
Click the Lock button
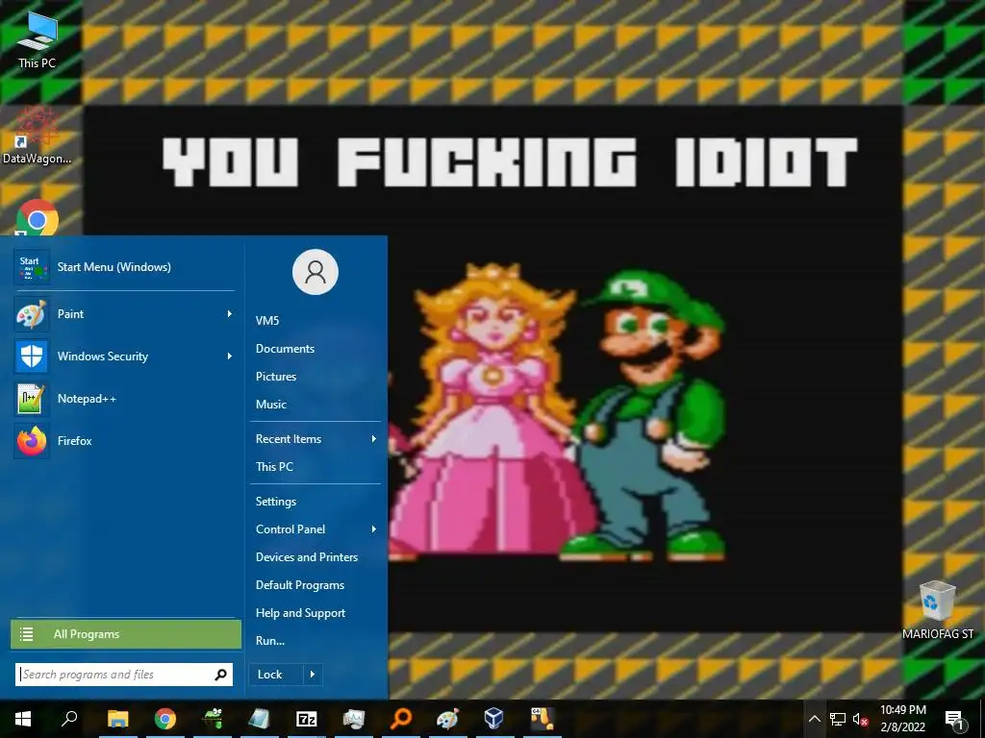point(276,675)
